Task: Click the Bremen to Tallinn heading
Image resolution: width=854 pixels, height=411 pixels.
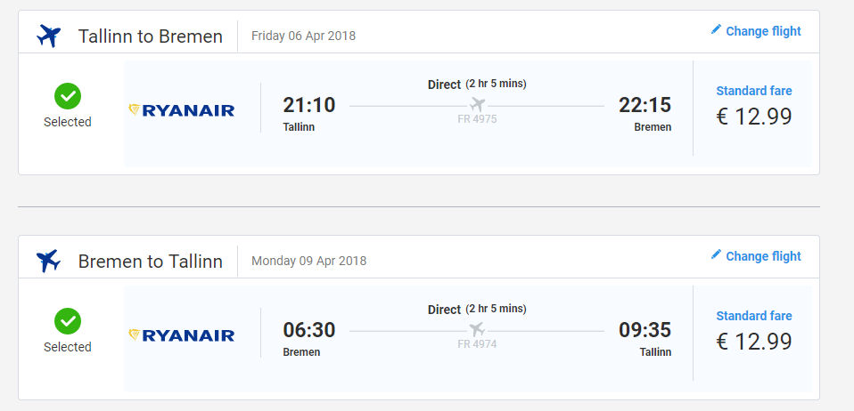Action: [151, 262]
